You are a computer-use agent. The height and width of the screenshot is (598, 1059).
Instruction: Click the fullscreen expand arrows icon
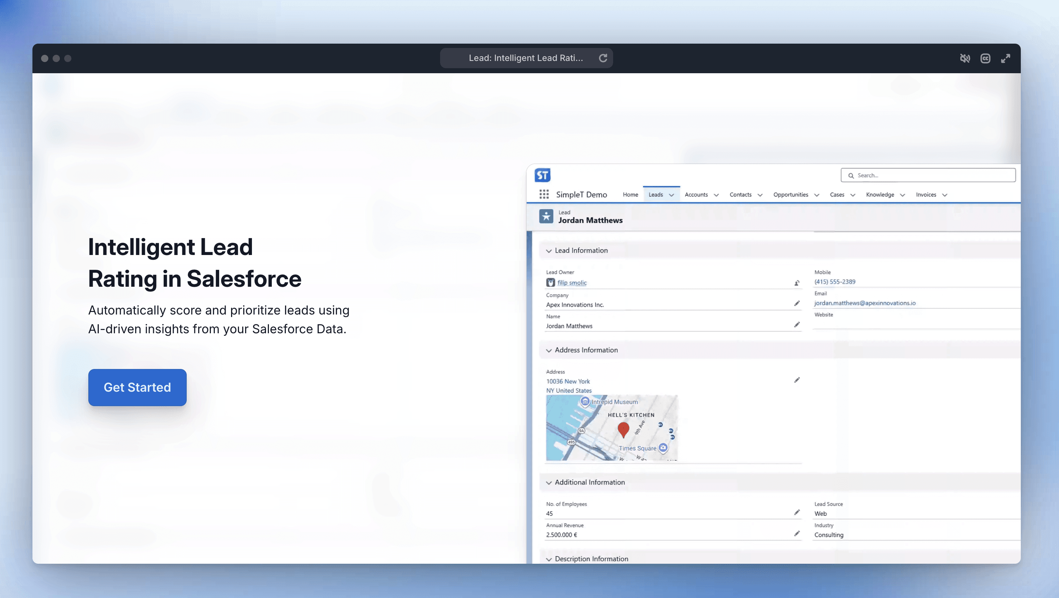1005,58
